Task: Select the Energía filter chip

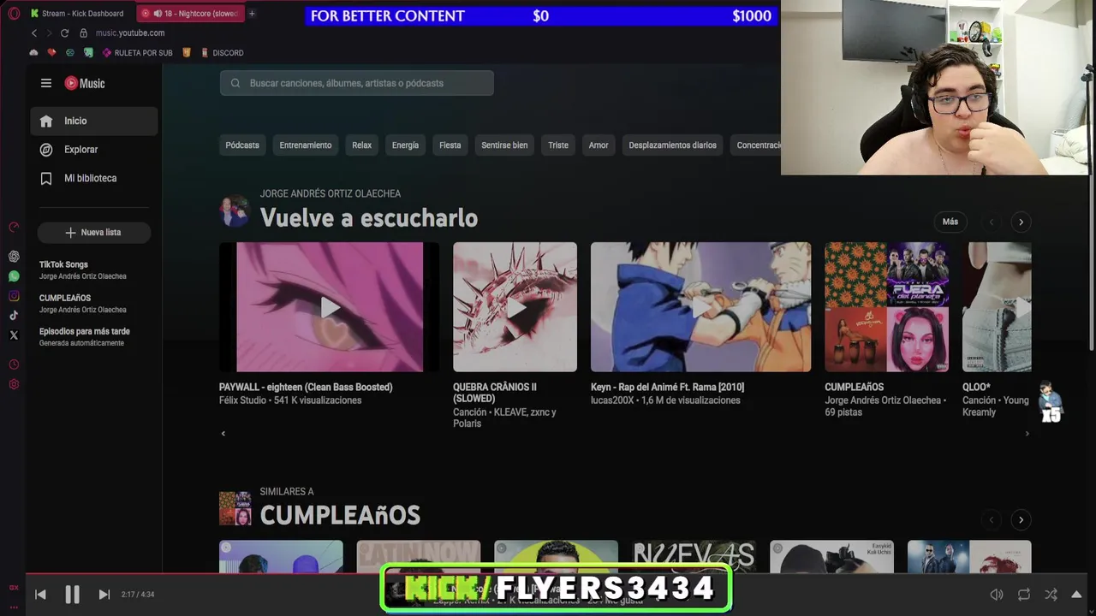Action: [405, 145]
